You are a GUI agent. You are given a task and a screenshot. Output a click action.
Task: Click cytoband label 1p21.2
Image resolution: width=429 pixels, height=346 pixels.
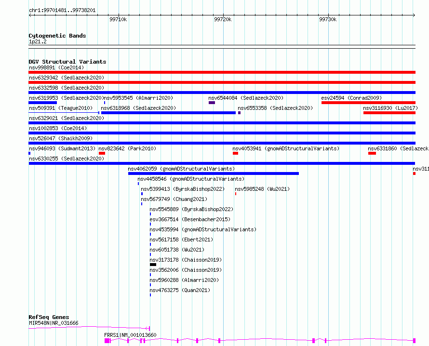(x=38, y=41)
